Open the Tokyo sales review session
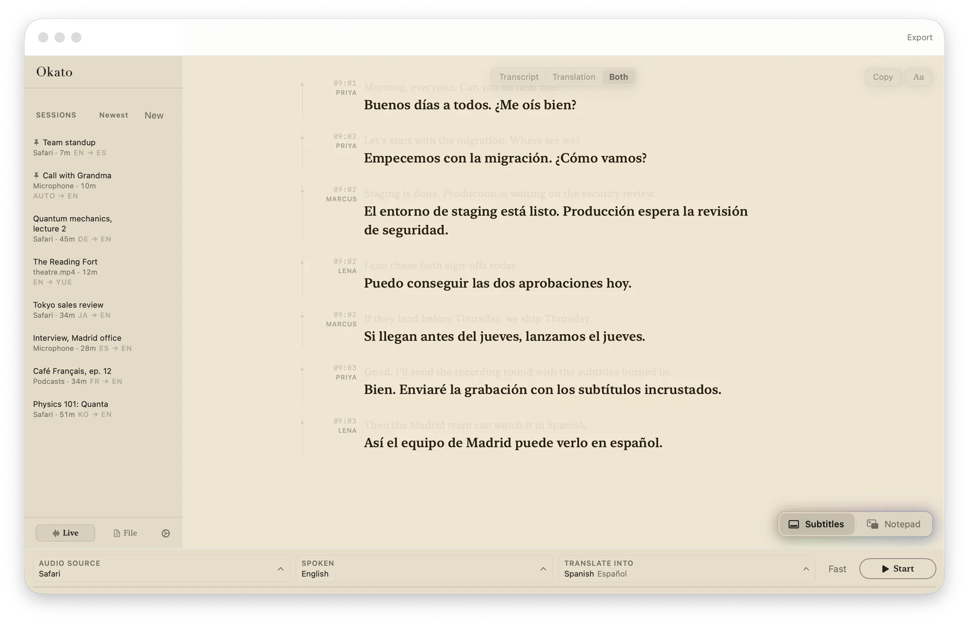The height and width of the screenshot is (624, 969). [x=103, y=310]
